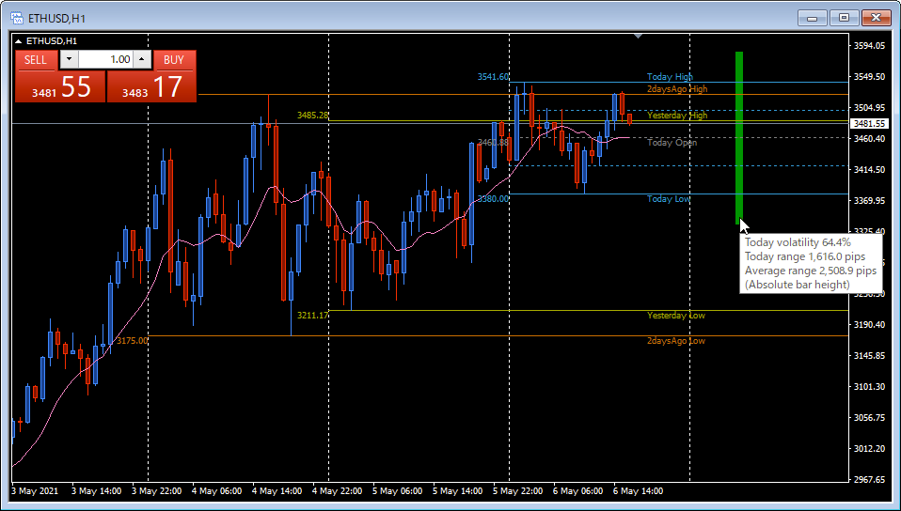901x511 pixels.
Task: Click the sell price 3481 55 tile
Action: tap(60, 86)
